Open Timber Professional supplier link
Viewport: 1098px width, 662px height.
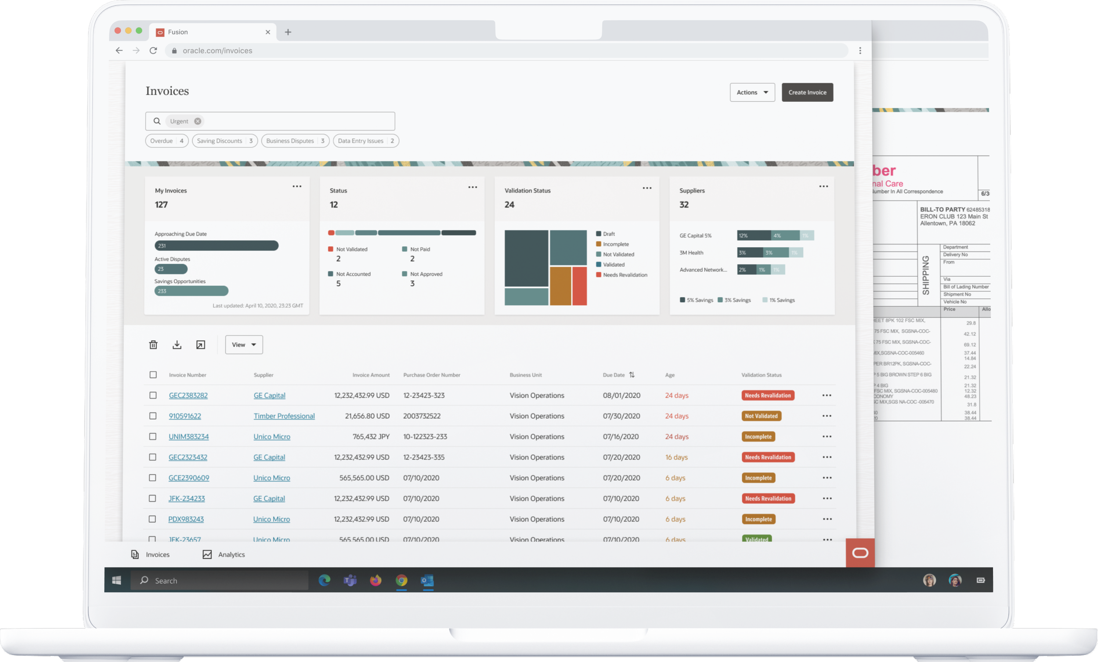(x=284, y=416)
